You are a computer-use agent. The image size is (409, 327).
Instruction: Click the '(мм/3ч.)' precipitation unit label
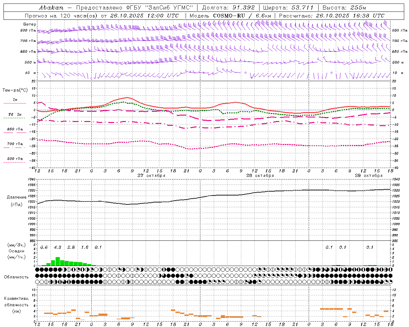pos(16,245)
